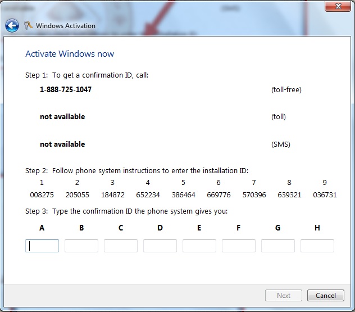
Task: Click installation ID group 036731
Action: coord(325,195)
